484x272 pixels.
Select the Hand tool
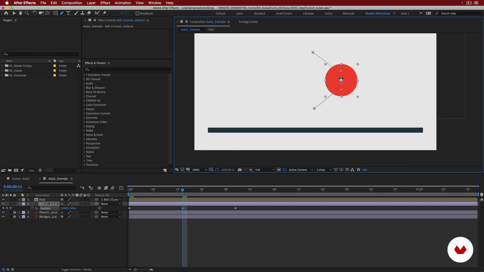[20, 13]
